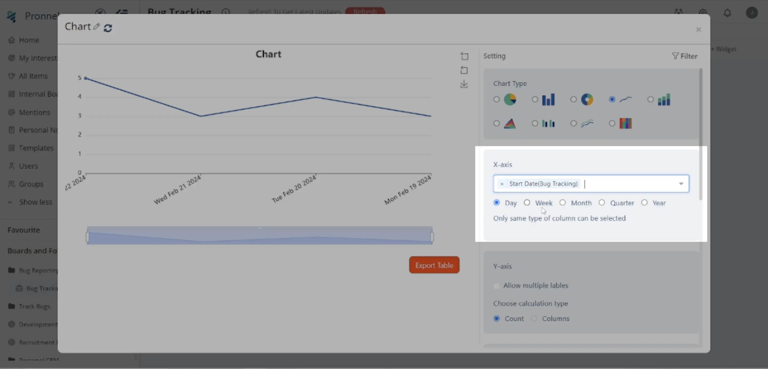This screenshot has width=768, height=369.
Task: Click the Home icon in sidebar
Action: [x=12, y=40]
